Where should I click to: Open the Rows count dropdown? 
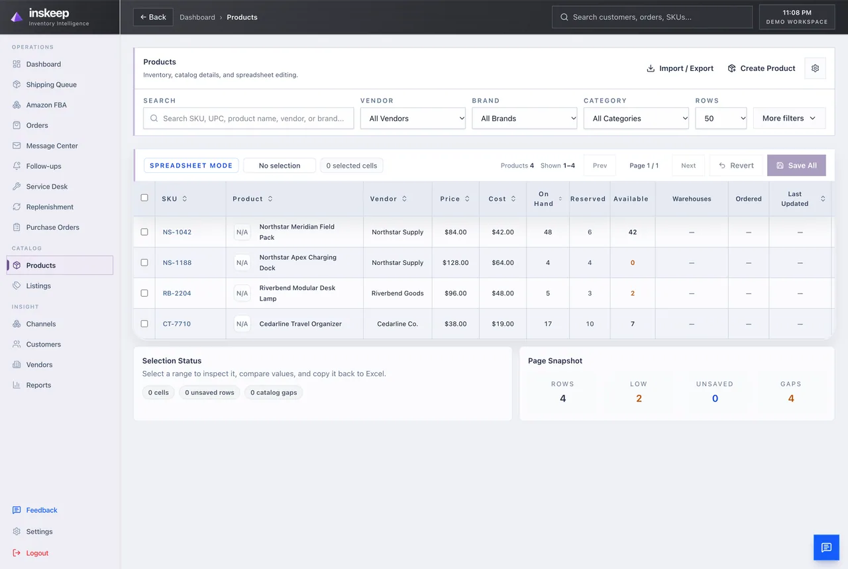[x=721, y=119]
